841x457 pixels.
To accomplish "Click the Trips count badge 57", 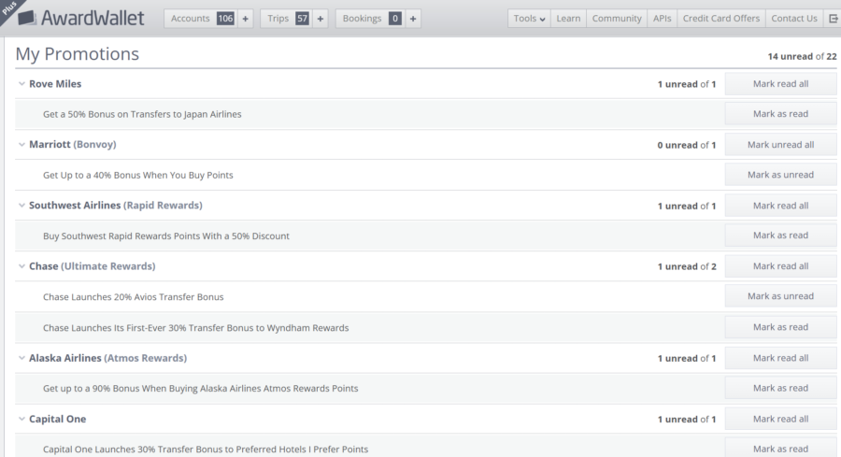I will click(302, 19).
